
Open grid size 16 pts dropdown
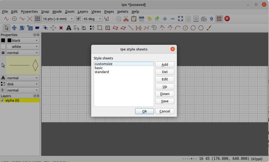[58, 19]
